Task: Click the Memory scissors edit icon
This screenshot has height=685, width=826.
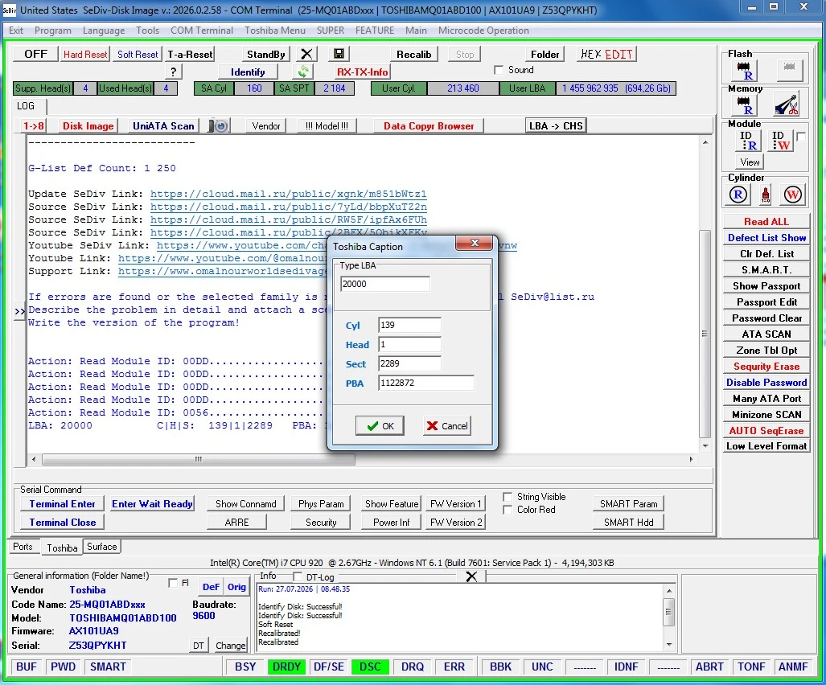Action: tap(787, 105)
